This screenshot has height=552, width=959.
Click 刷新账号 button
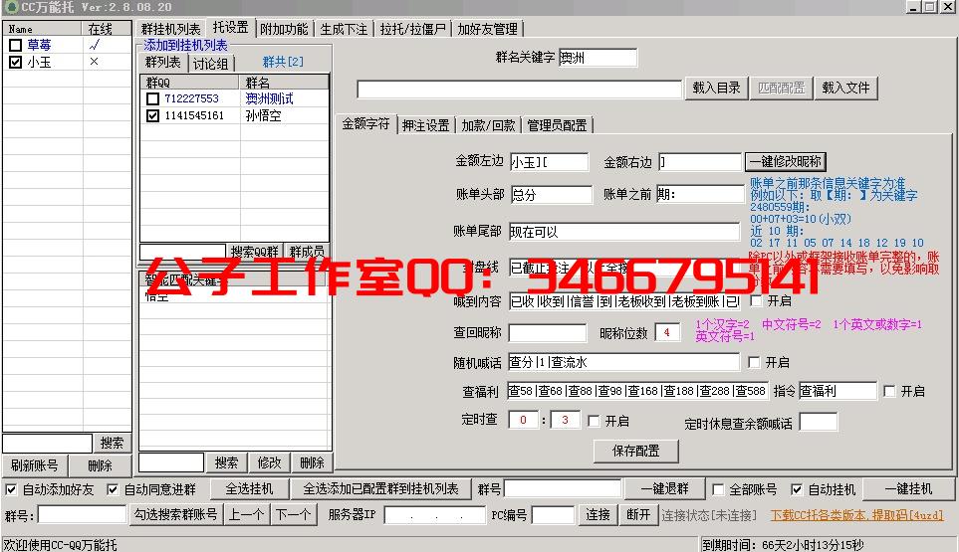click(x=35, y=465)
